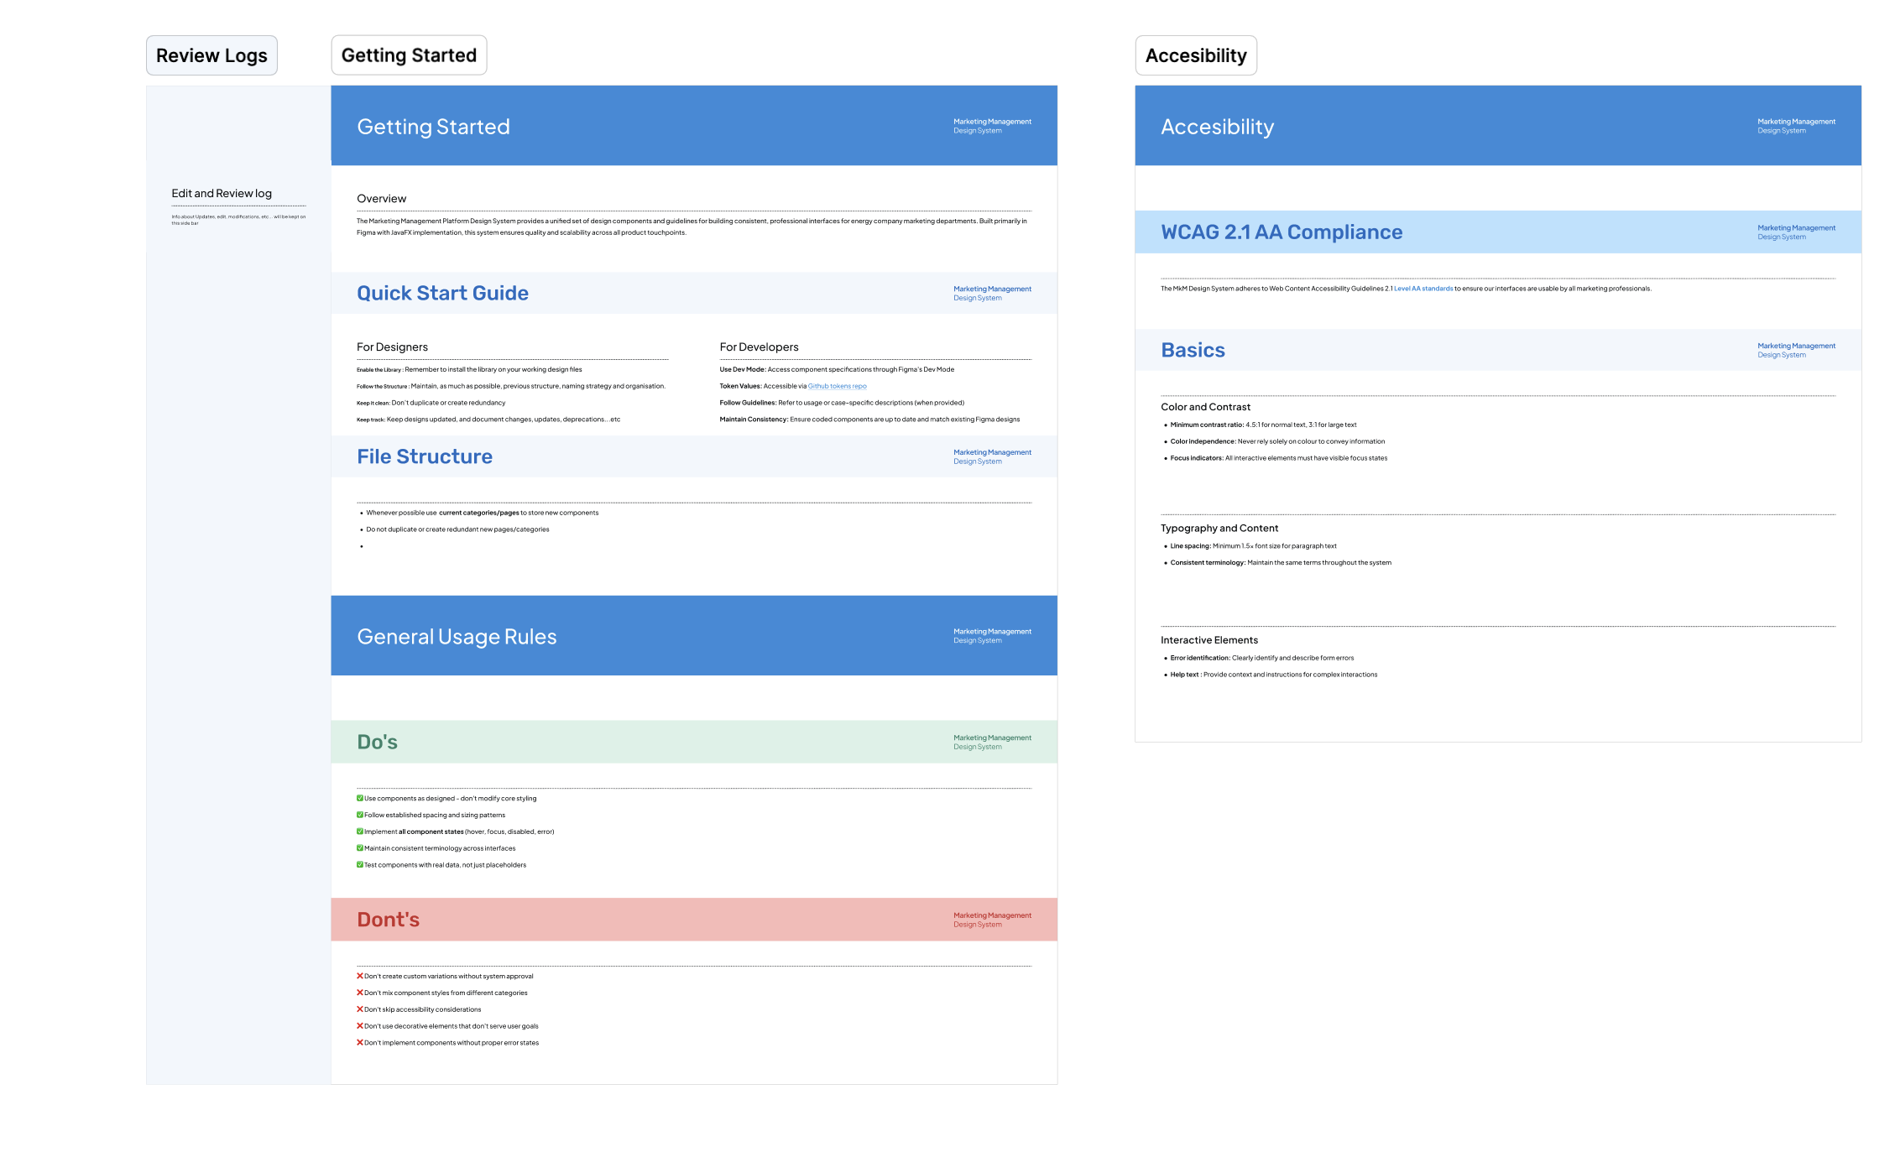Select the 'For Designers' heading
Image resolution: width=1895 pixels, height=1173 pixels.
(392, 347)
